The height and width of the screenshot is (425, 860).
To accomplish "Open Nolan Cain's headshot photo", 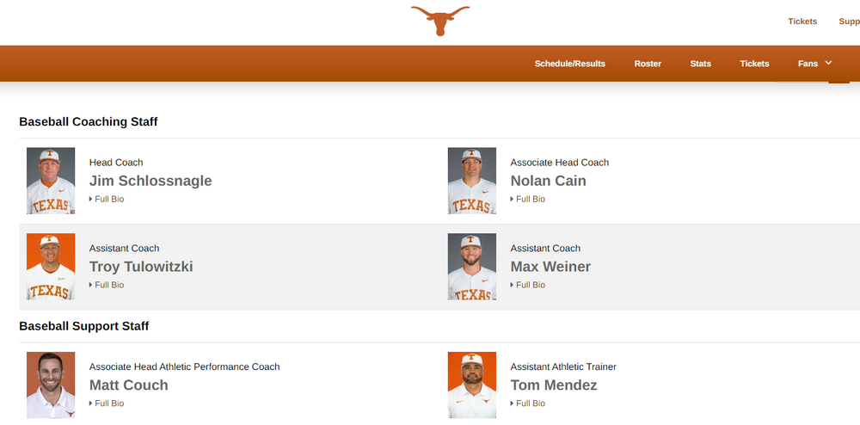I will pyautogui.click(x=472, y=181).
